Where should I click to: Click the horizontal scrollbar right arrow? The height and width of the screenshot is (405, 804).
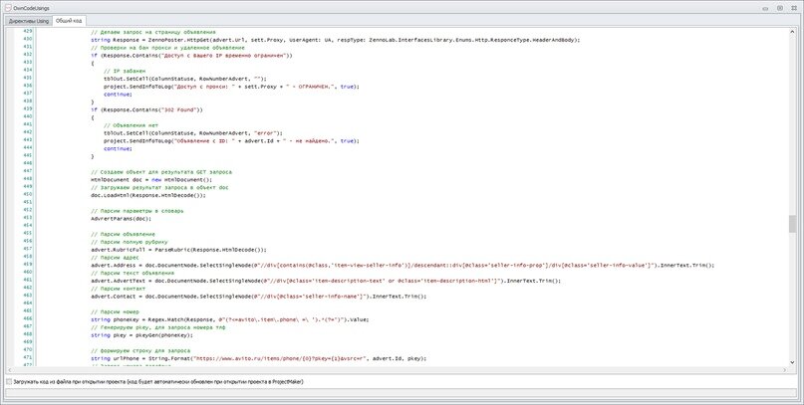click(x=785, y=369)
